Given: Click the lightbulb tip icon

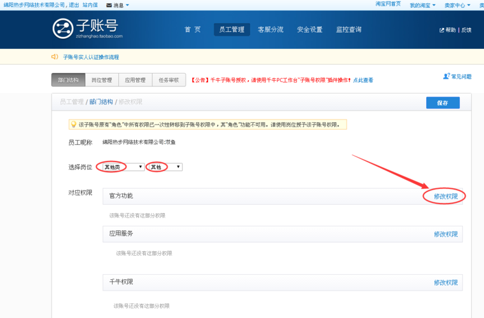Looking at the screenshot, I should tap(74, 125).
